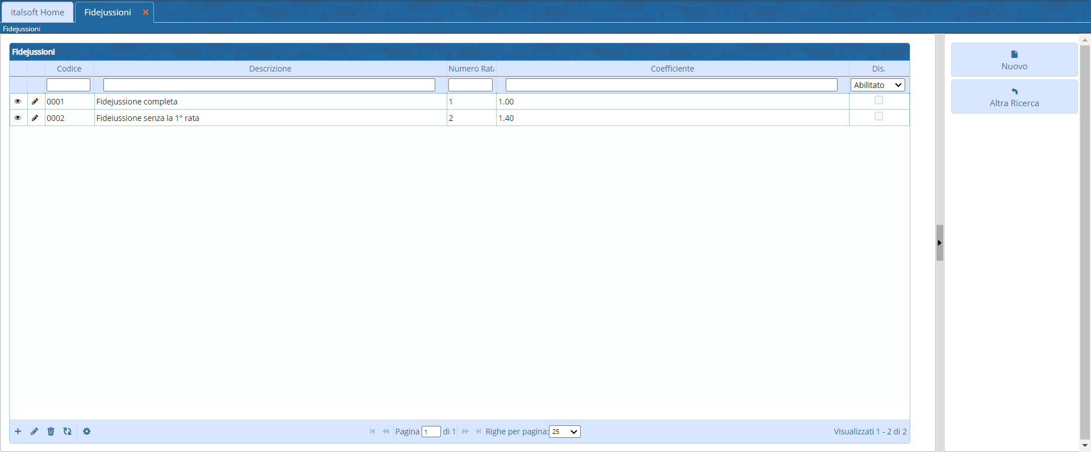The image size is (1091, 452).
Task: Collapse the right side panel arrow
Action: tap(939, 243)
